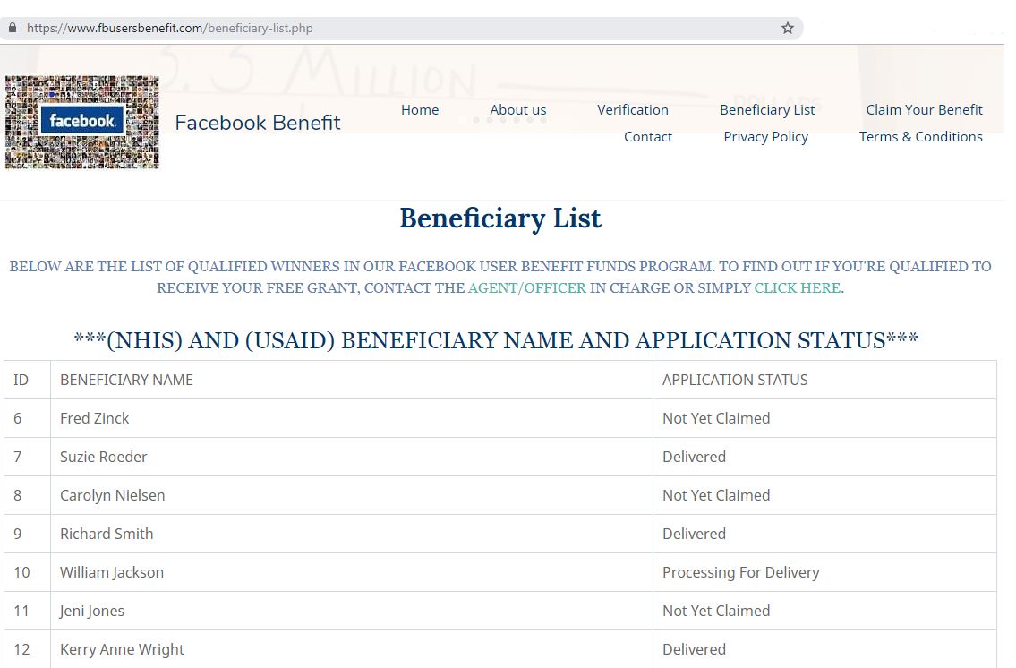Click the Facebook Benefit site title
The height and width of the screenshot is (668, 1016).
click(258, 123)
